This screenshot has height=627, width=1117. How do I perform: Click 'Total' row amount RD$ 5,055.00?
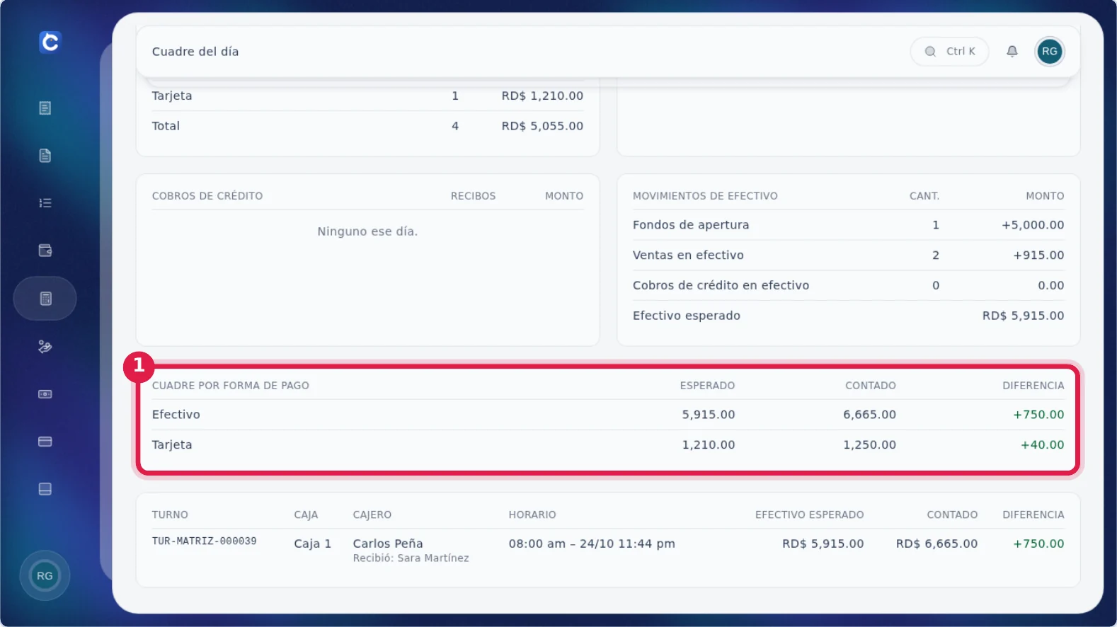click(542, 126)
